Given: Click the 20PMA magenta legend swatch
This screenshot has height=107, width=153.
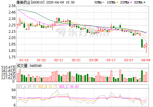Looking at the screenshot, I should click(131, 2).
